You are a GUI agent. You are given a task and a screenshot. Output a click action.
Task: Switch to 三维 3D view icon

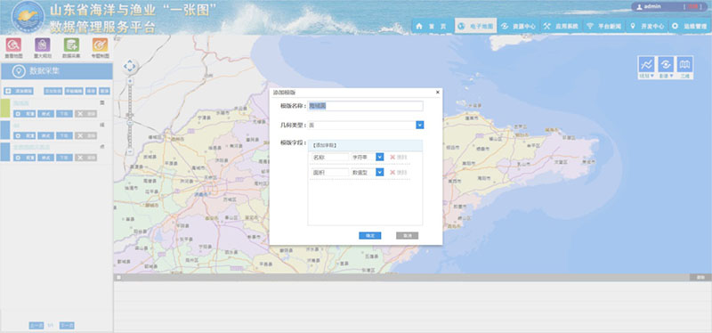click(685, 64)
